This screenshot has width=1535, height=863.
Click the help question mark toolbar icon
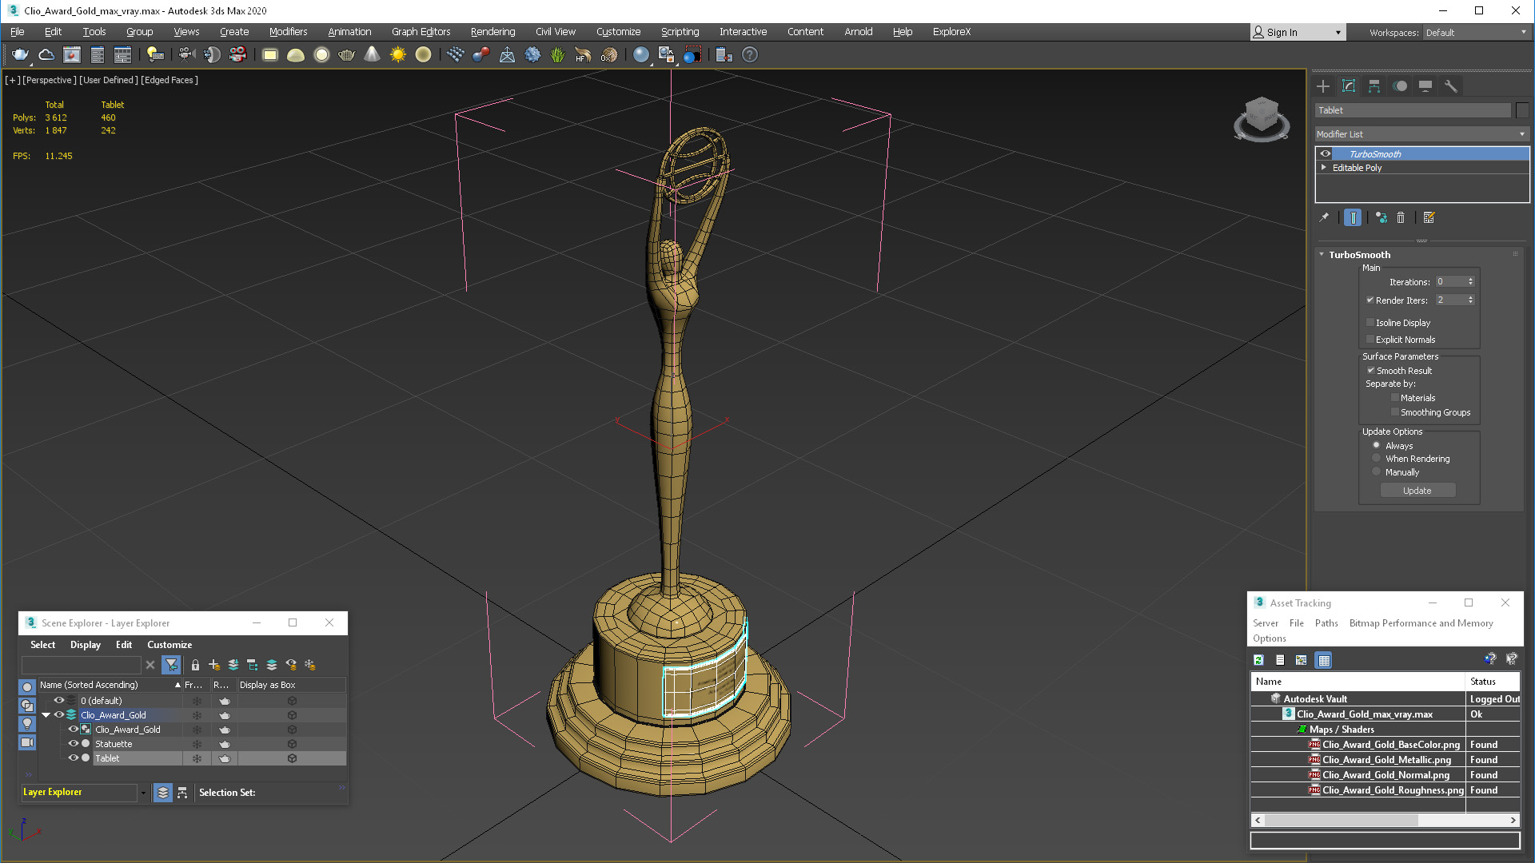(749, 54)
